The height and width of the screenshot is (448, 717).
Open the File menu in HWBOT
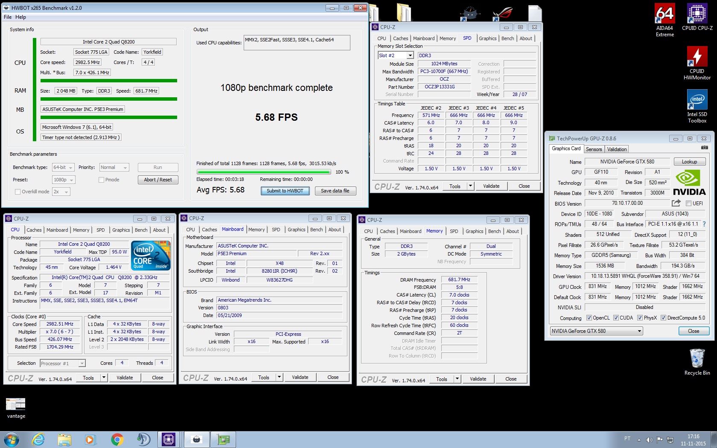pos(8,17)
